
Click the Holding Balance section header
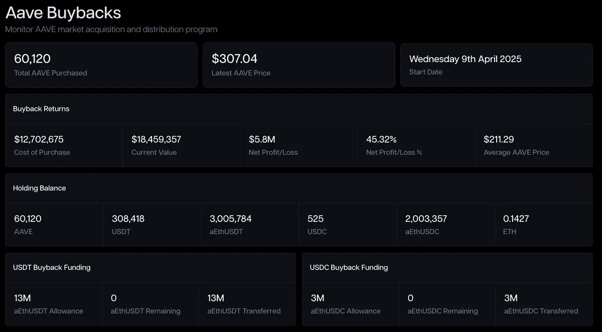click(40, 188)
